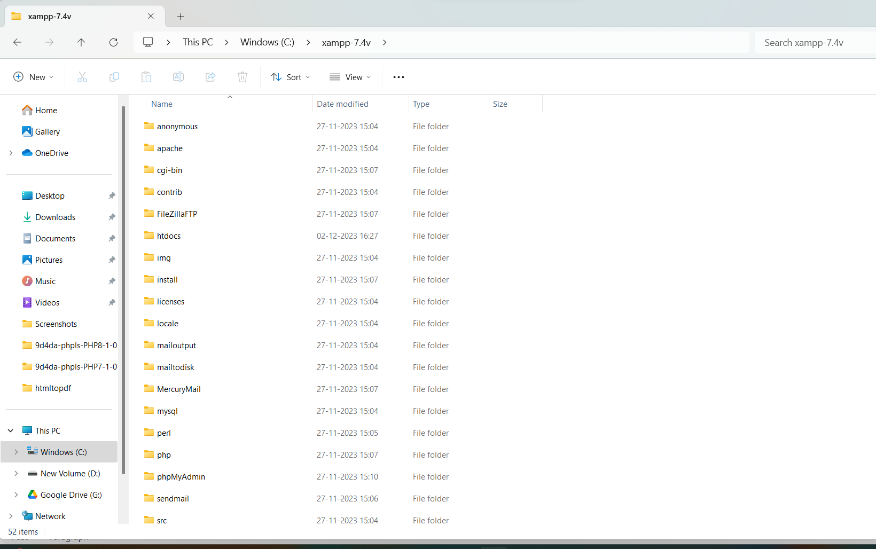This screenshot has width=876, height=549.
Task: Click the Share icon in toolbar
Action: [x=210, y=77]
